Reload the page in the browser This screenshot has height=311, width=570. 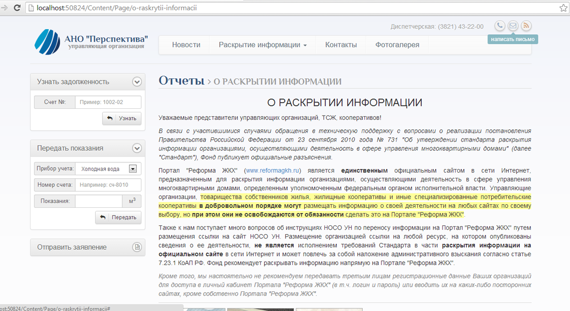tap(17, 8)
